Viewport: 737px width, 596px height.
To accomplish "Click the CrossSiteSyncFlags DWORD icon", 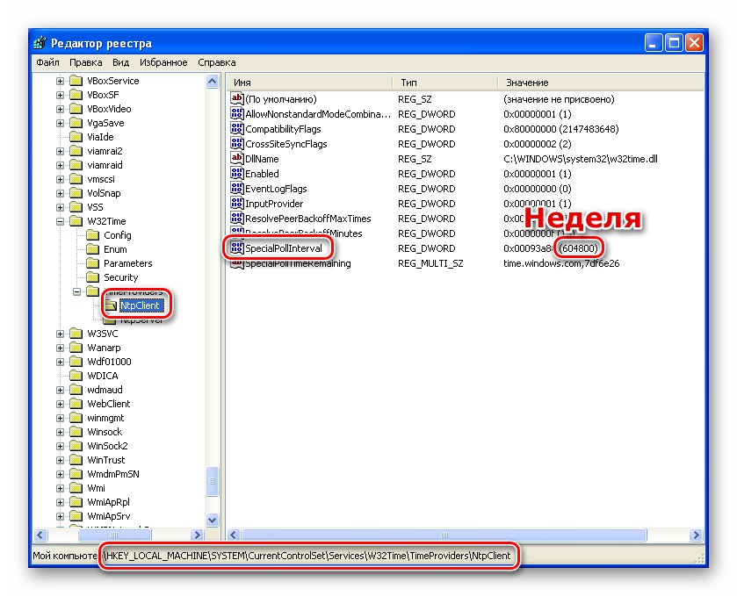I will coord(237,144).
